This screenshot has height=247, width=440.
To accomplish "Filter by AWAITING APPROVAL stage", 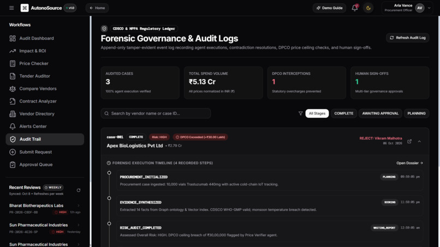I will click(x=380, y=113).
